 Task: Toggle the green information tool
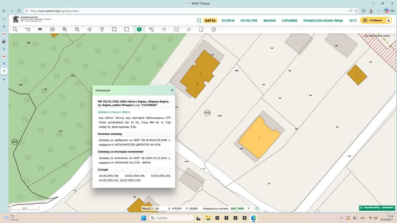(x=139, y=29)
